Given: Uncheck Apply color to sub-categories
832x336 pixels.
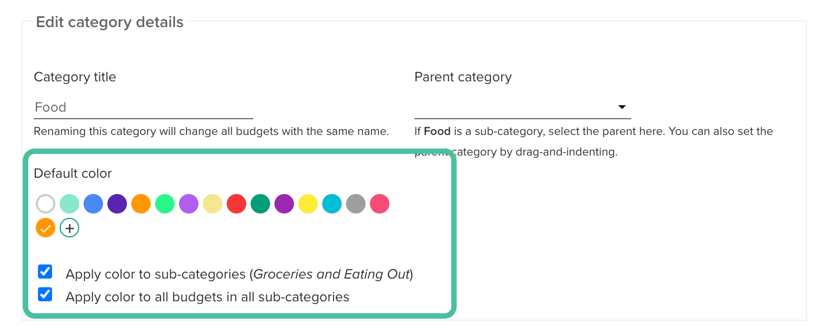Looking at the screenshot, I should tap(45, 272).
